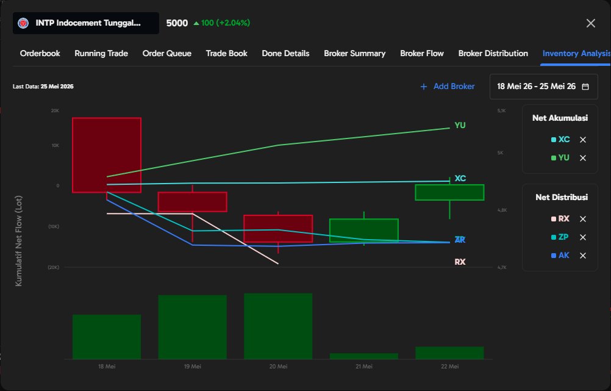Open the INTP Indocement Tunggal stock selector

point(86,23)
